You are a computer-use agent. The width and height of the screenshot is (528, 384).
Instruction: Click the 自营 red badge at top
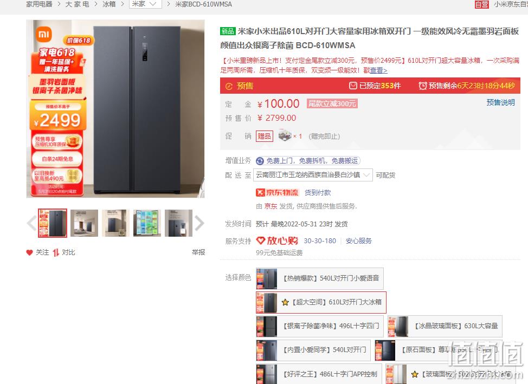482,4
